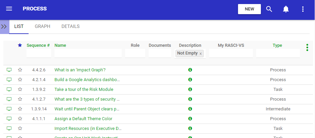Switch to the GRAPH tab
Viewport: 315px width, 138px height.
42,26
